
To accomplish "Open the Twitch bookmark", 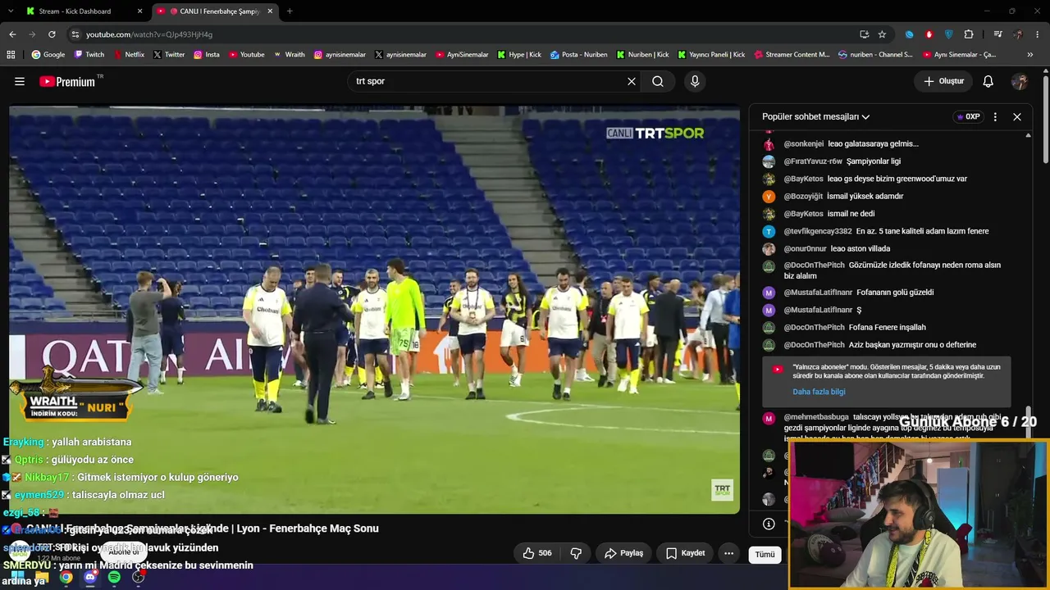I will pyautogui.click(x=89, y=55).
